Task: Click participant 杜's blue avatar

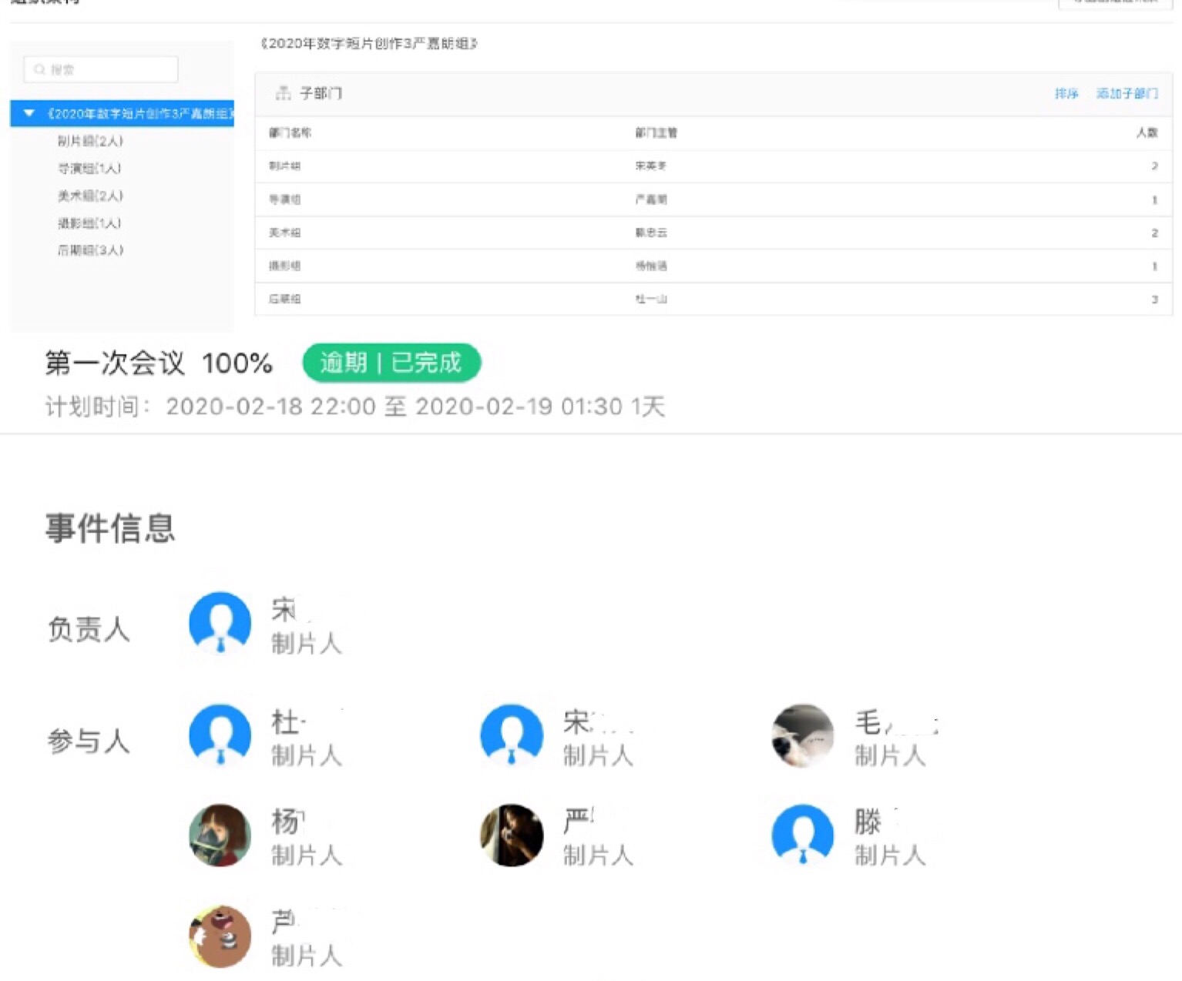Action: [220, 735]
